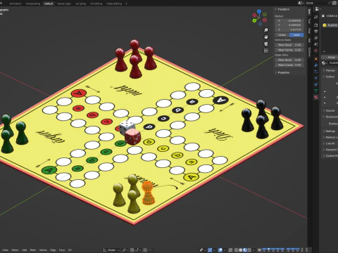
Task: Open the 3D-Print sidebar tab
Action: click(x=309, y=52)
